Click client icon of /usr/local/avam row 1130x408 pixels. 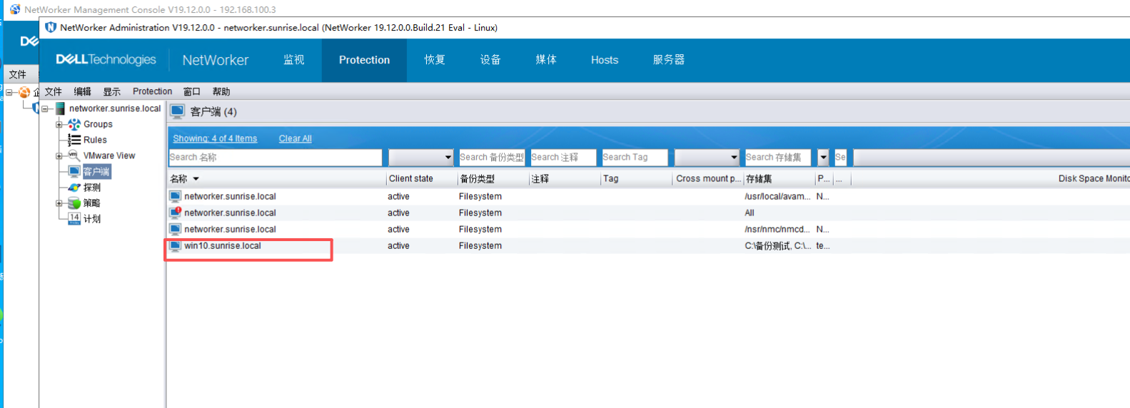click(x=175, y=196)
